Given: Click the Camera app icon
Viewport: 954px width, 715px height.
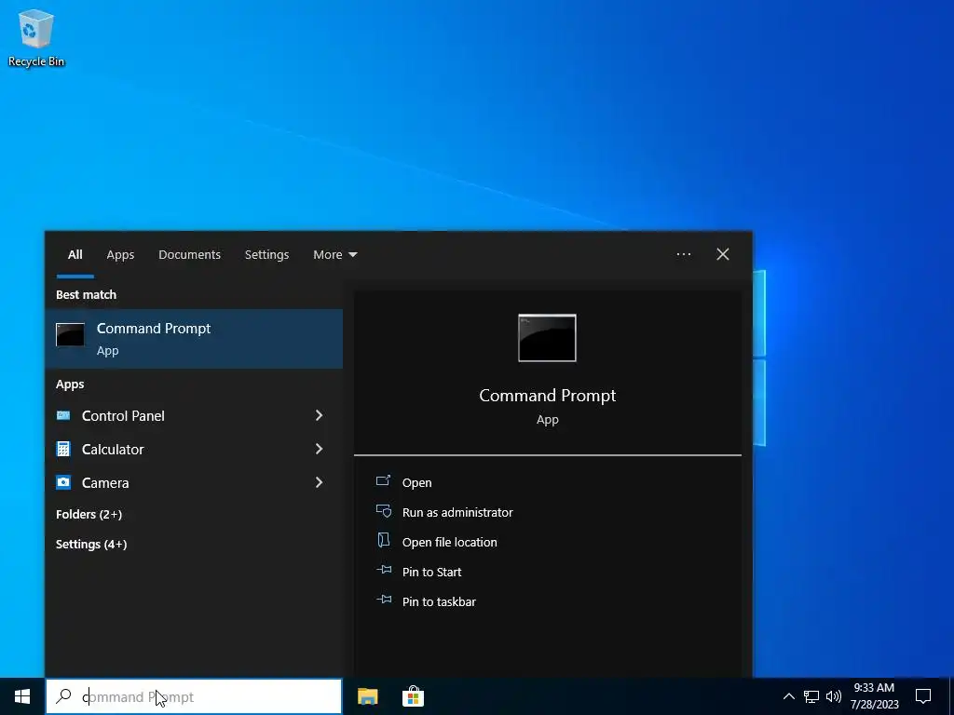Looking at the screenshot, I should tap(63, 482).
